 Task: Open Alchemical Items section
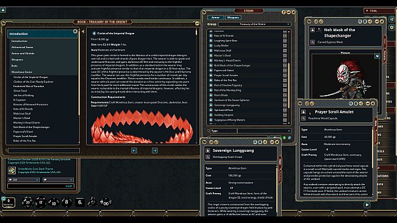coord(22,48)
